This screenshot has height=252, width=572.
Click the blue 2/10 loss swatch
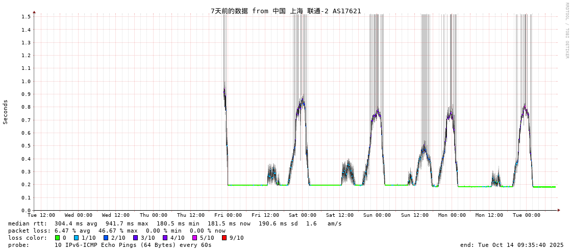tap(106, 238)
